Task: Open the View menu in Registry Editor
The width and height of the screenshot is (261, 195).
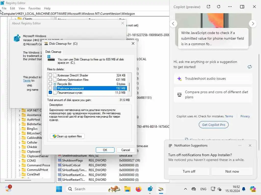Action: 22,8
